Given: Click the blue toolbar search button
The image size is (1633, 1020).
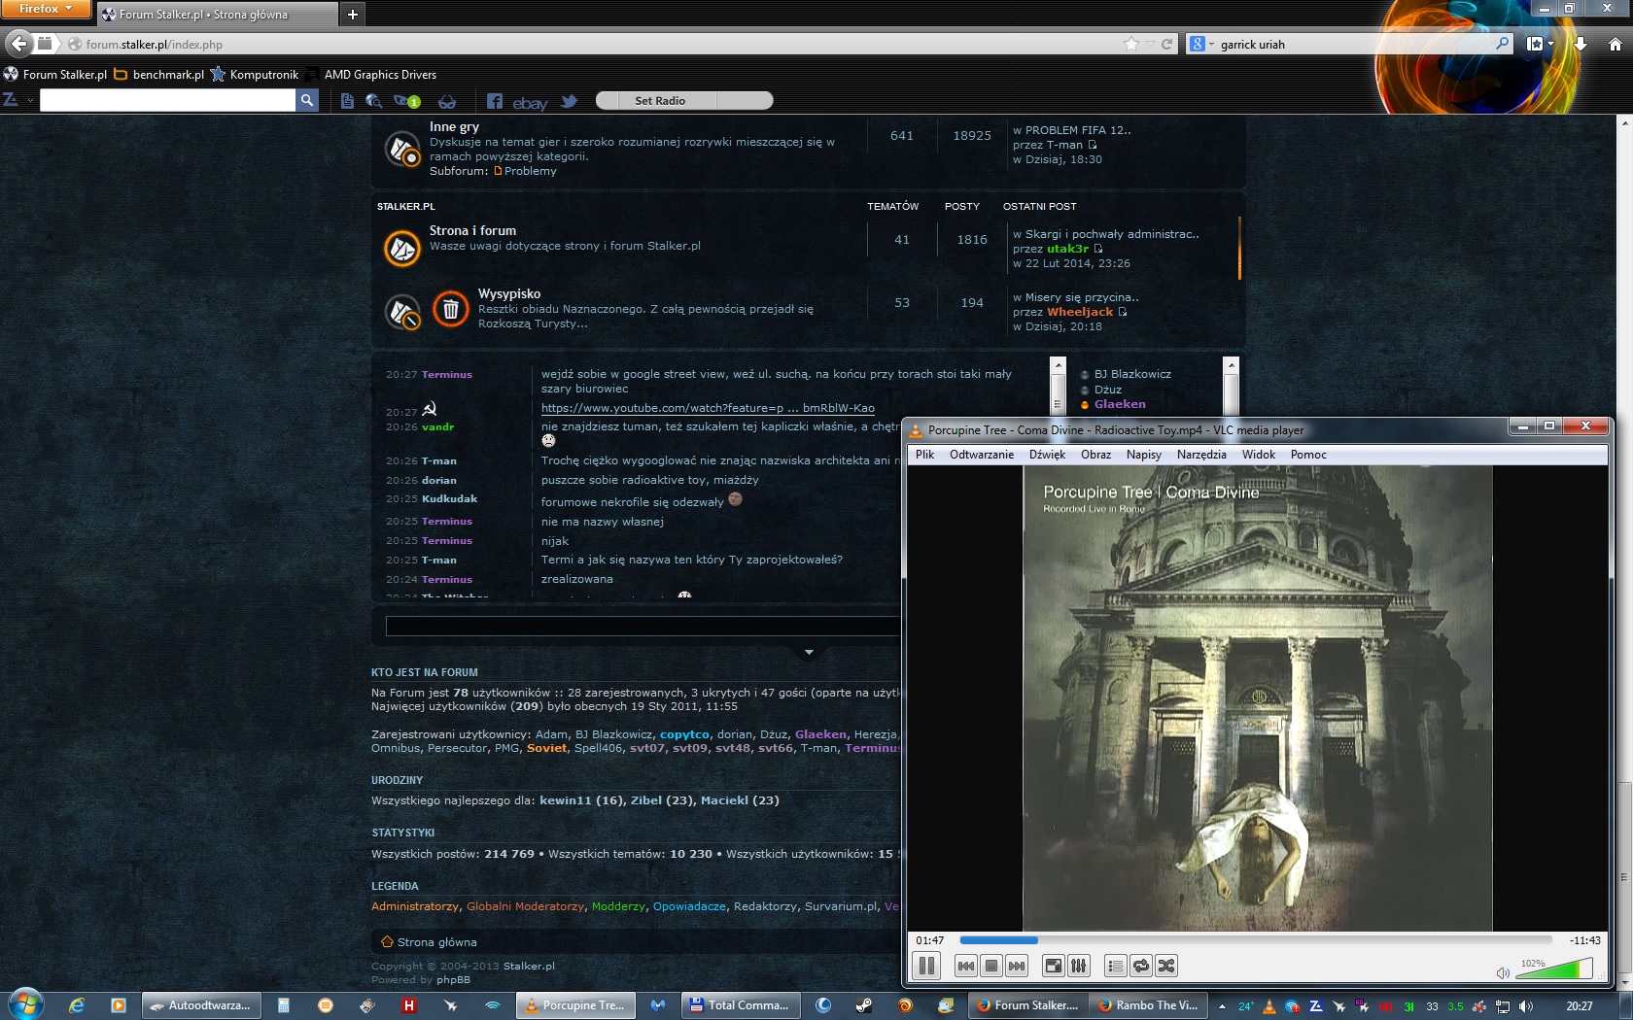Looking at the screenshot, I should 307,100.
